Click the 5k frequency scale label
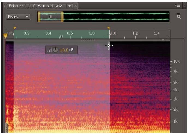This screenshot has width=188, height=134. 175,82
